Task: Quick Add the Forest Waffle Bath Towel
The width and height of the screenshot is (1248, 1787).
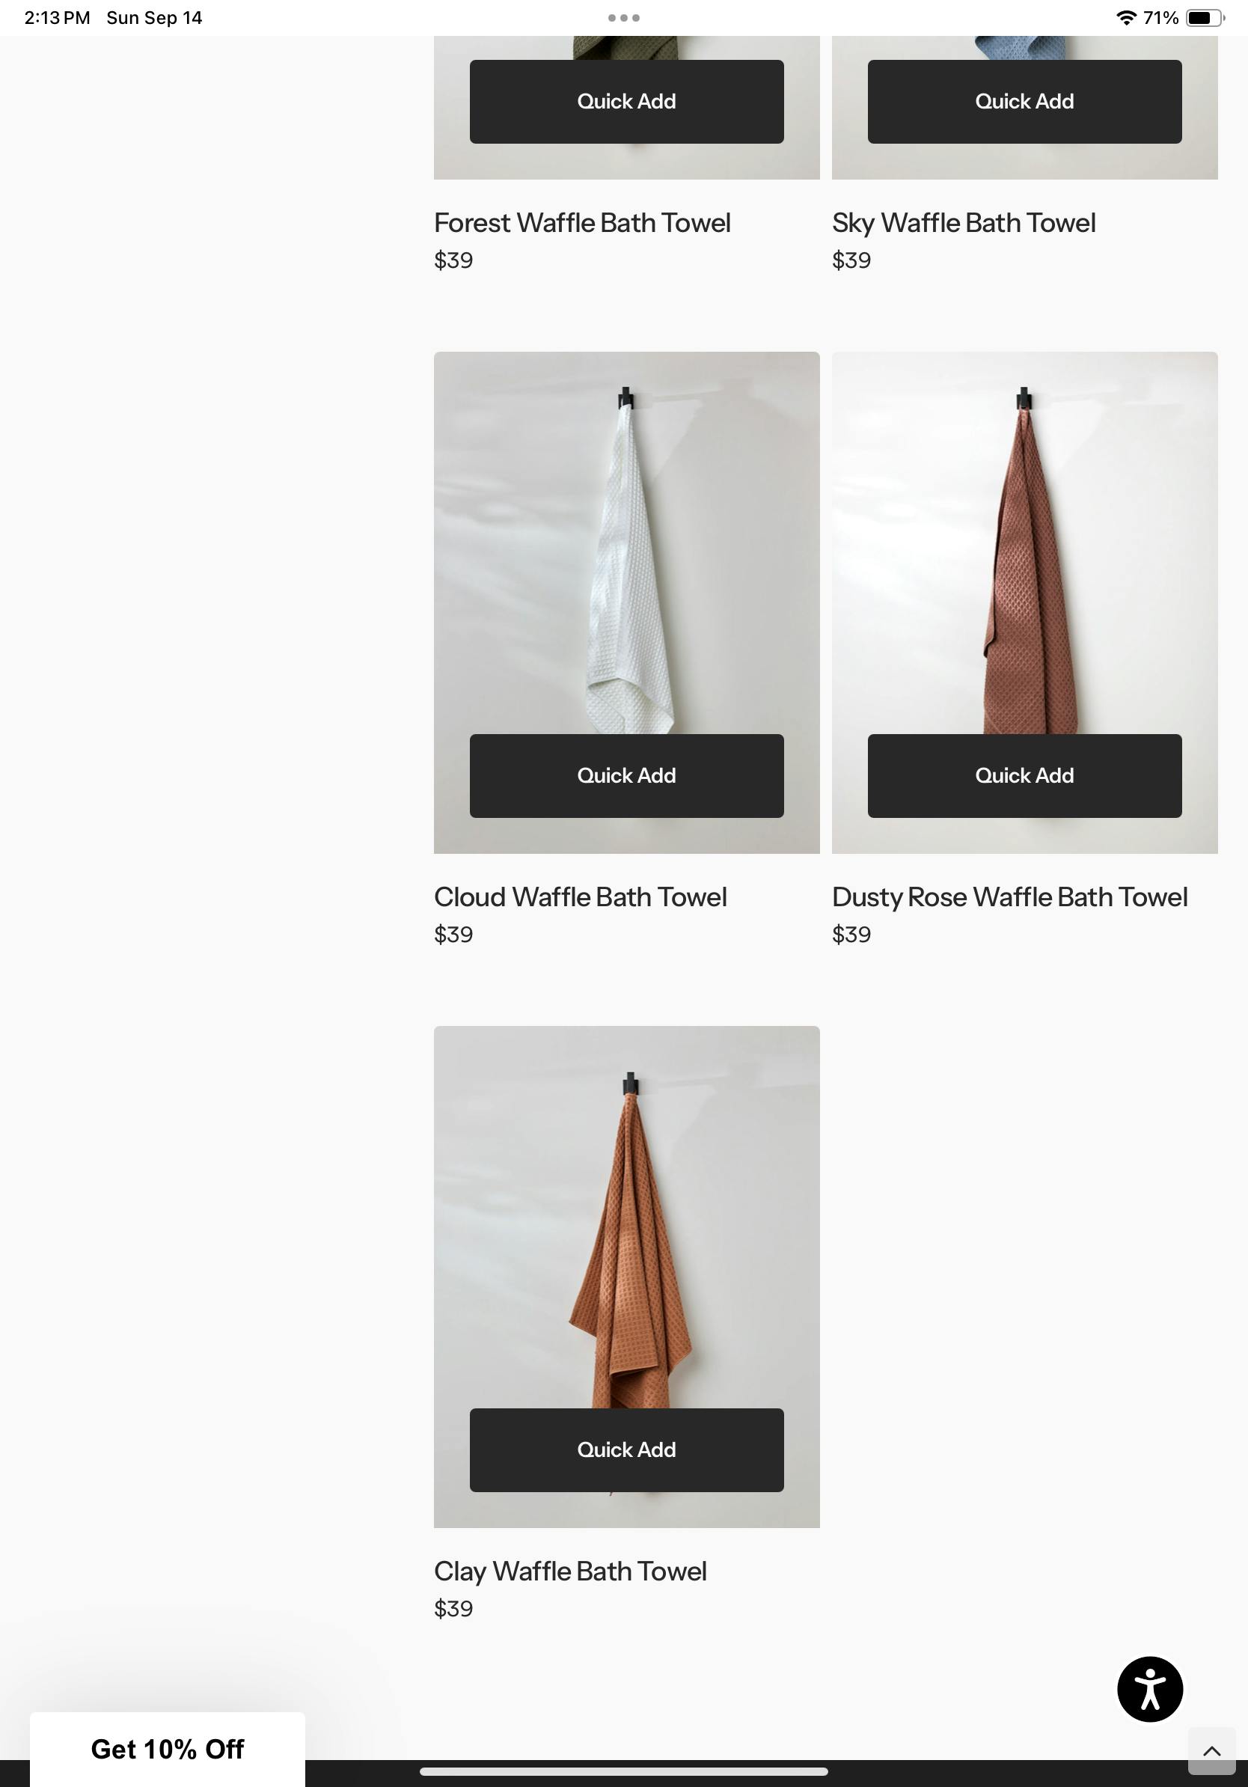Action: [x=626, y=101]
